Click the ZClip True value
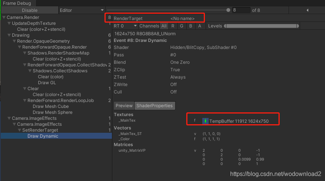The width and height of the screenshot is (325, 181). point(175,70)
